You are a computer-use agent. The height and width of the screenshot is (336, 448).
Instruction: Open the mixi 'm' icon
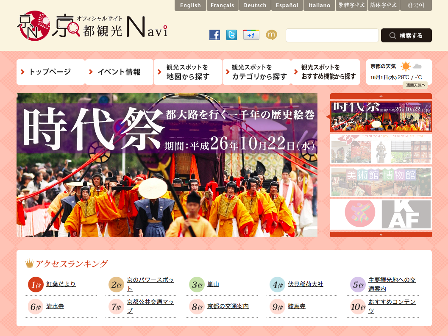[x=271, y=35]
